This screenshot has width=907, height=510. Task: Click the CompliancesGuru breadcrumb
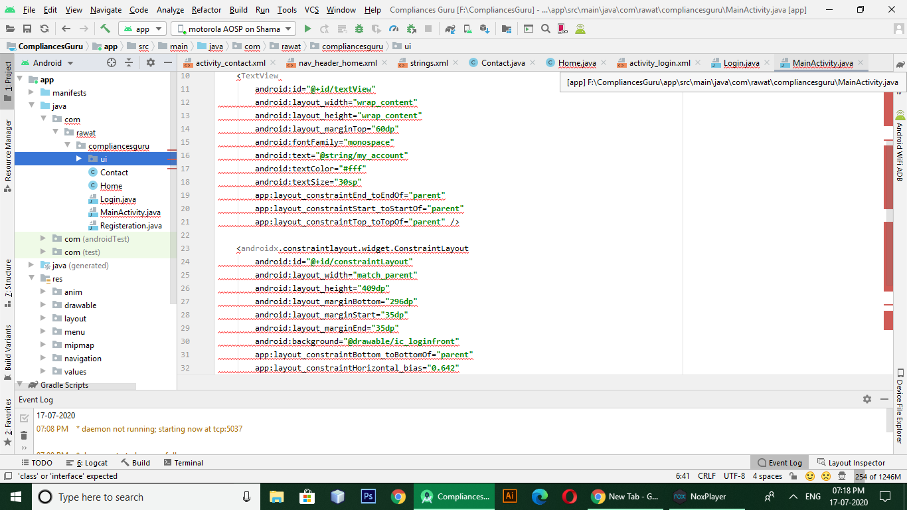[x=45, y=46]
